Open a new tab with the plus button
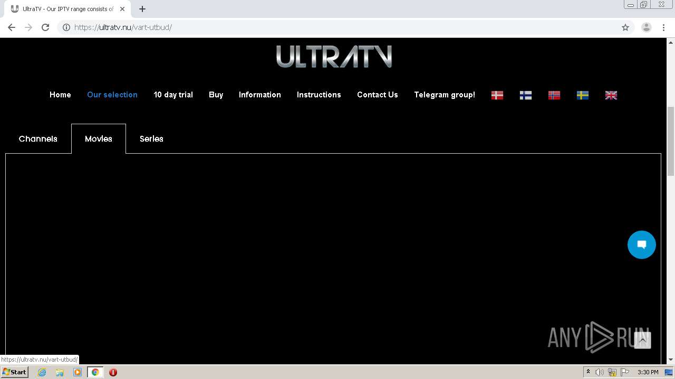Screen dimensions: 675x379 pyautogui.click(x=142, y=9)
